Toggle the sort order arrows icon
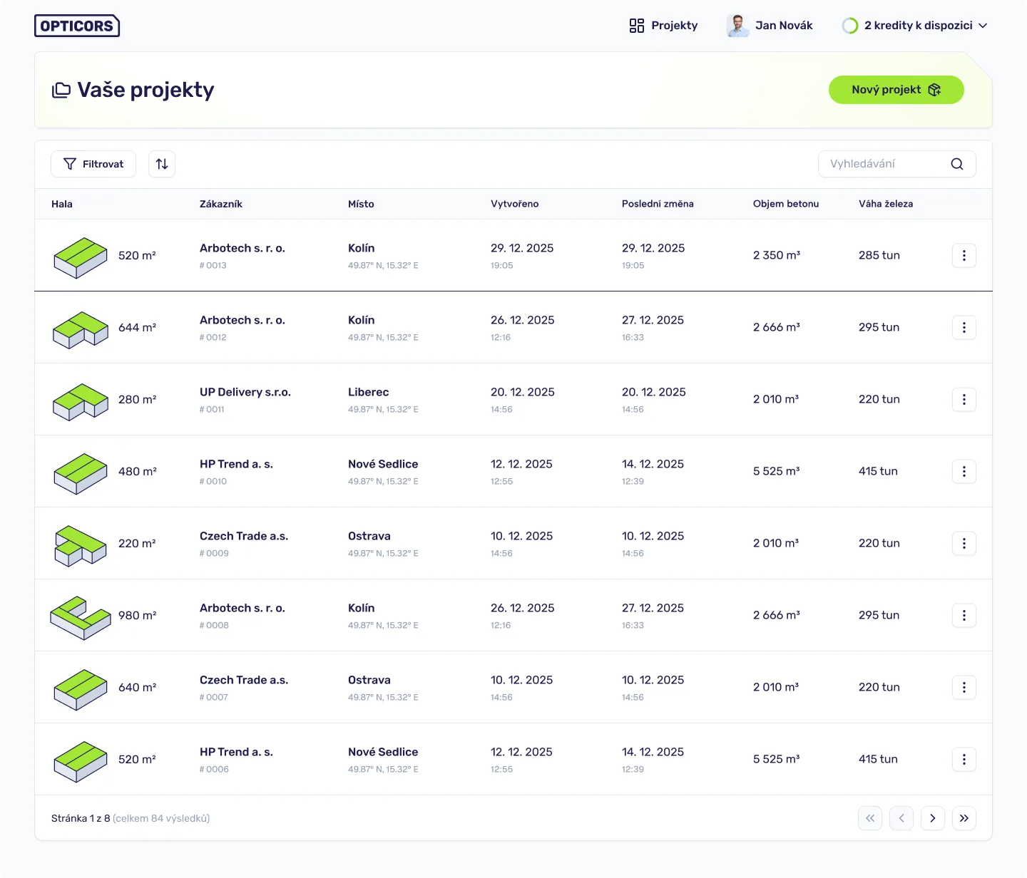The height and width of the screenshot is (878, 1027). [162, 164]
